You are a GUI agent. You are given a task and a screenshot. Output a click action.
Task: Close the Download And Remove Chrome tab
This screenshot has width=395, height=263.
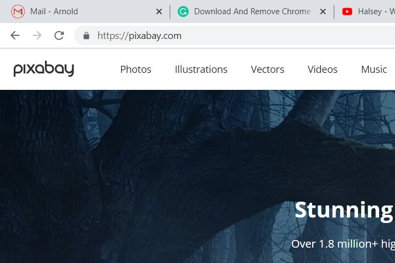coord(323,12)
